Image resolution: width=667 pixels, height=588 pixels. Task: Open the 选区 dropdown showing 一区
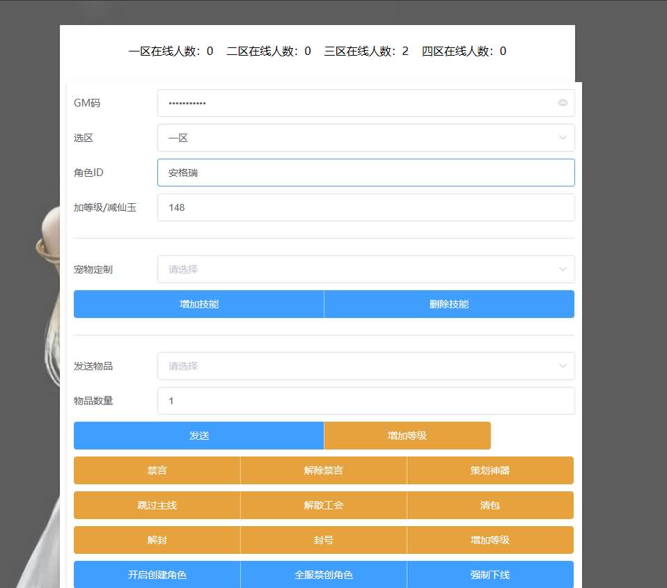click(x=366, y=138)
